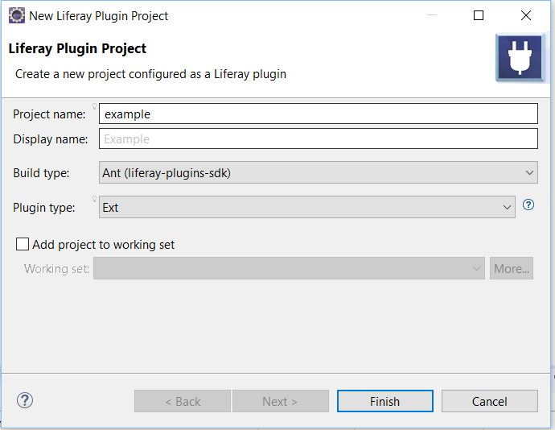Minimize the dialog via the title bar dash

[432, 15]
